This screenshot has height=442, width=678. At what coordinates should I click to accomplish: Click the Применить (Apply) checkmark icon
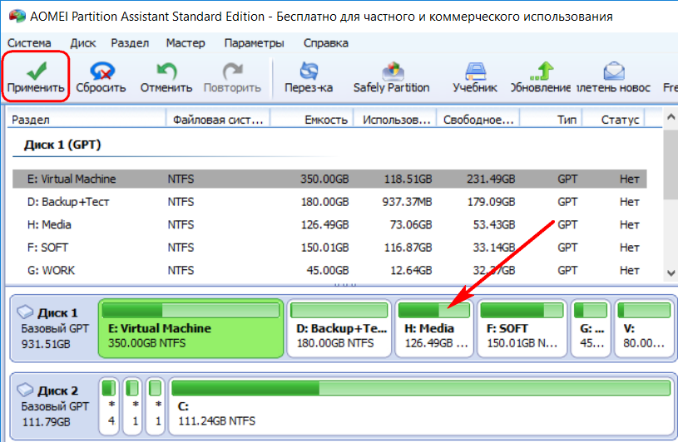35,70
